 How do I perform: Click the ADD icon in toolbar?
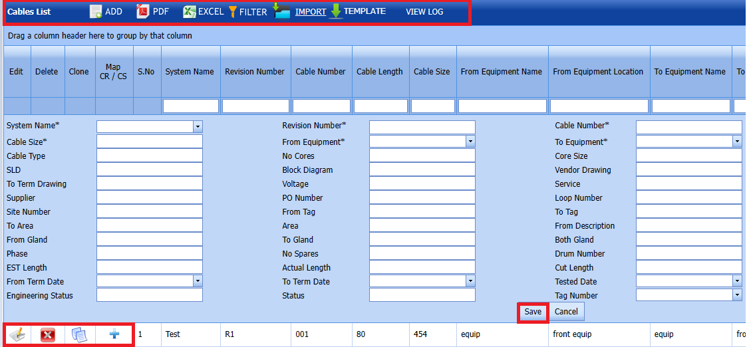(96, 12)
